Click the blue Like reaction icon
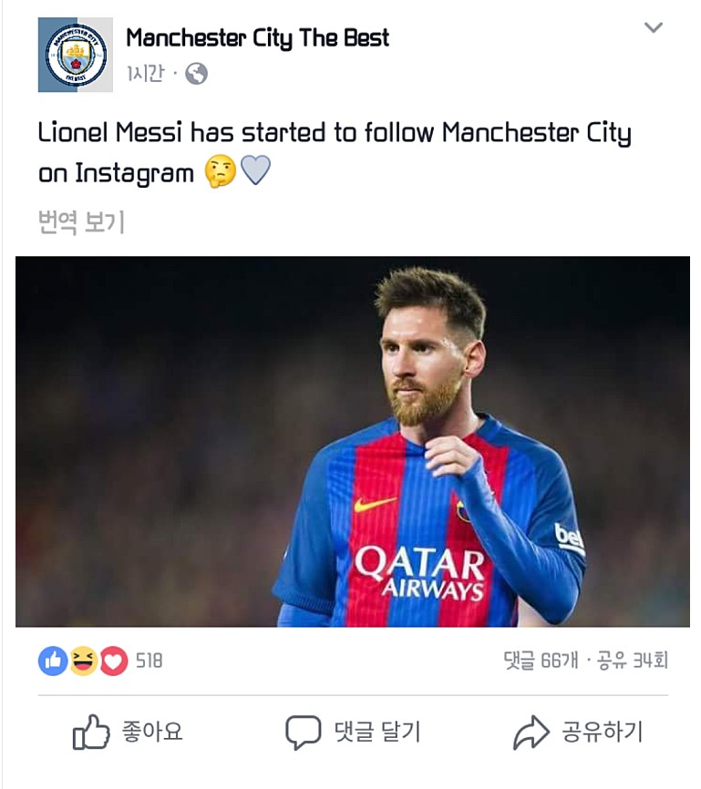The width and height of the screenshot is (701, 789). [53, 661]
